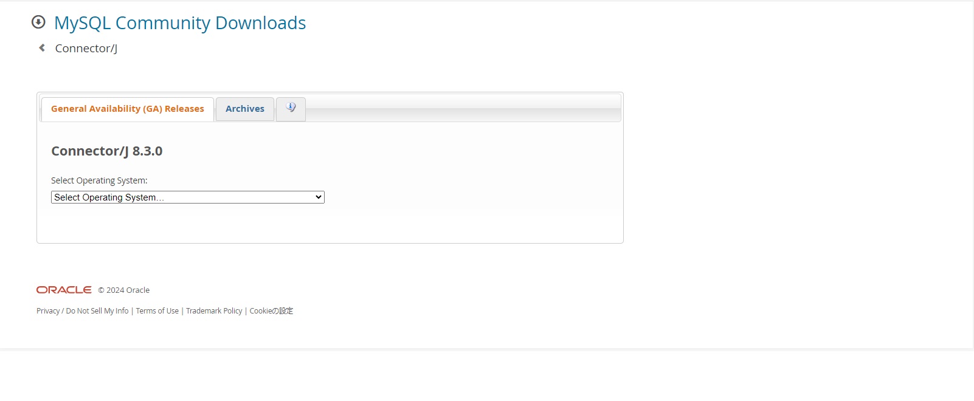Open the Terms of Use link
The width and height of the screenshot is (974, 401).
coord(157,311)
